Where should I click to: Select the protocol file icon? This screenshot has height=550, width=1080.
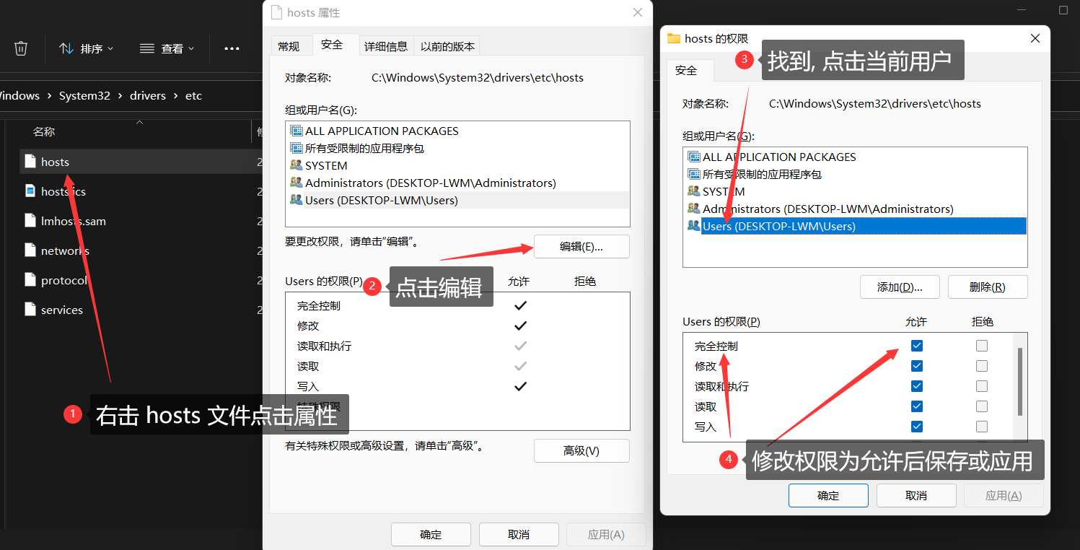pos(30,279)
